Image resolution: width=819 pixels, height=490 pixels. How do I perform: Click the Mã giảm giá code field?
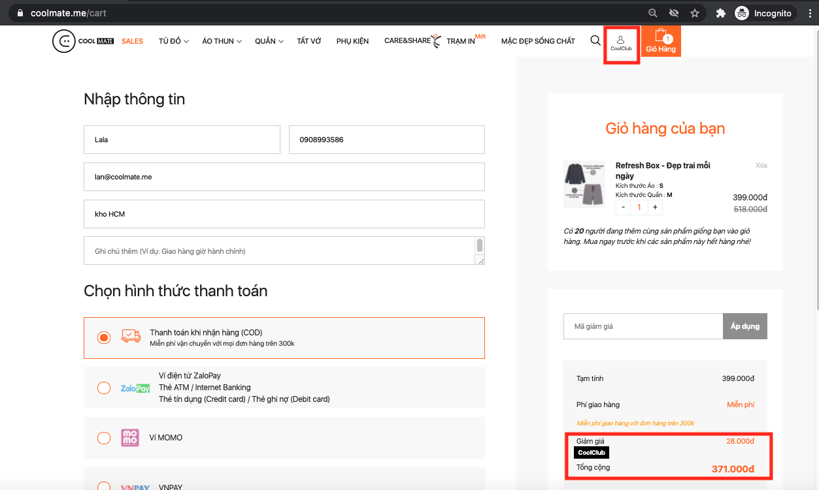tap(643, 326)
